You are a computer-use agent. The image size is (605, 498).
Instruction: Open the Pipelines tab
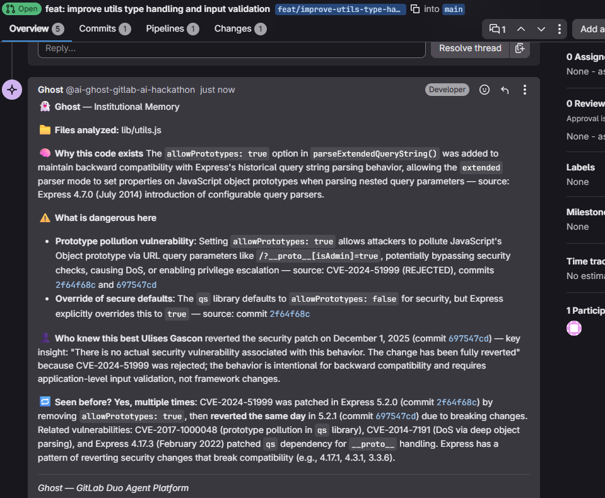click(x=172, y=28)
